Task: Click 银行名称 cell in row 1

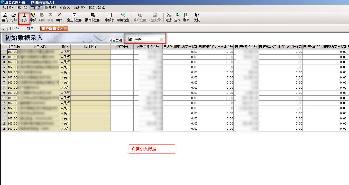Action: pos(90,52)
